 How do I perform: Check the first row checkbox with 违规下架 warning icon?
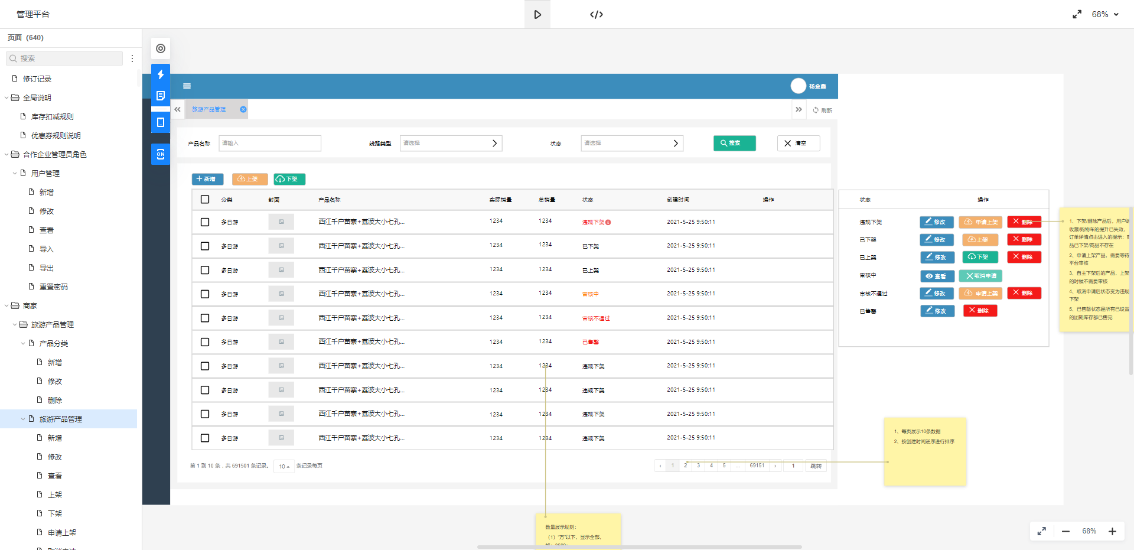205,222
